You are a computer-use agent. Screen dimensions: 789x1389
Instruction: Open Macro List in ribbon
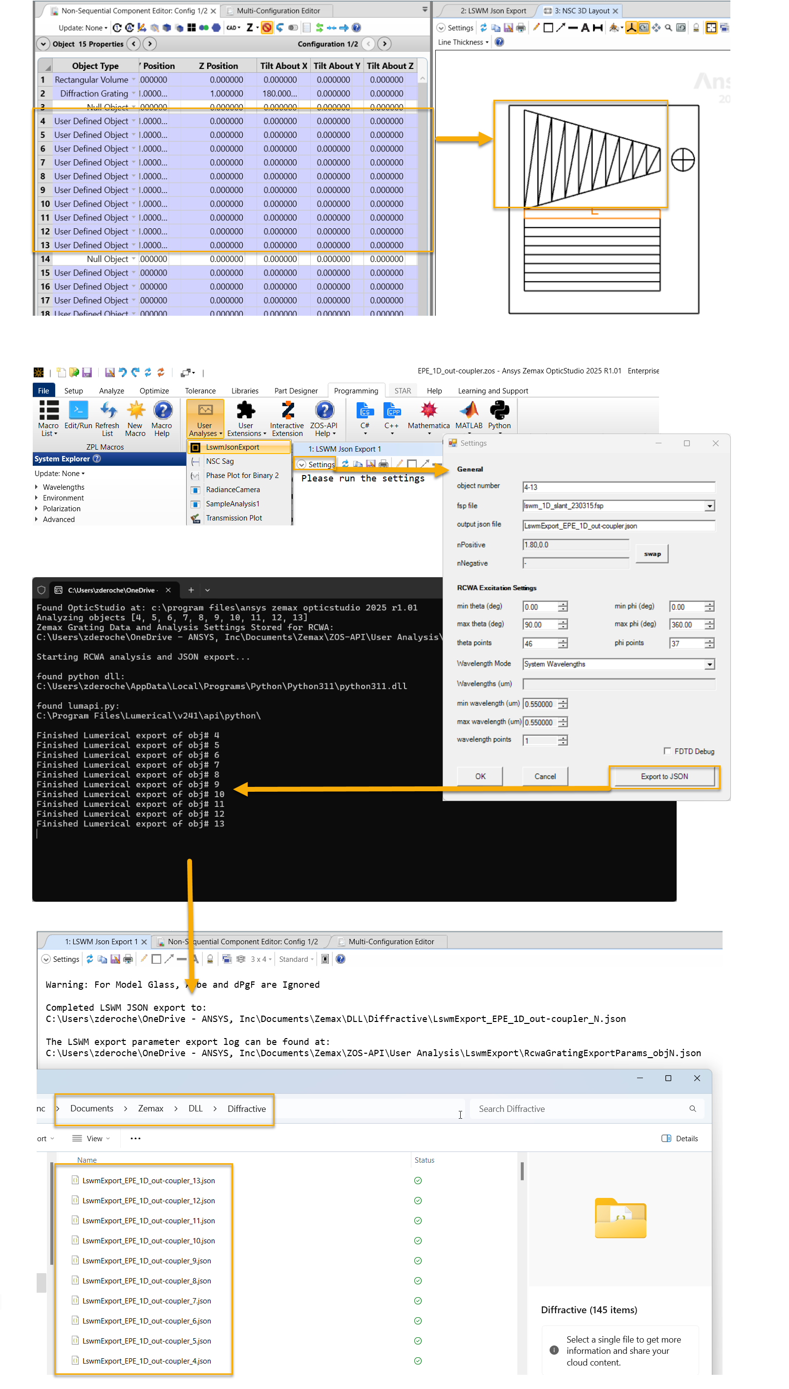click(48, 418)
